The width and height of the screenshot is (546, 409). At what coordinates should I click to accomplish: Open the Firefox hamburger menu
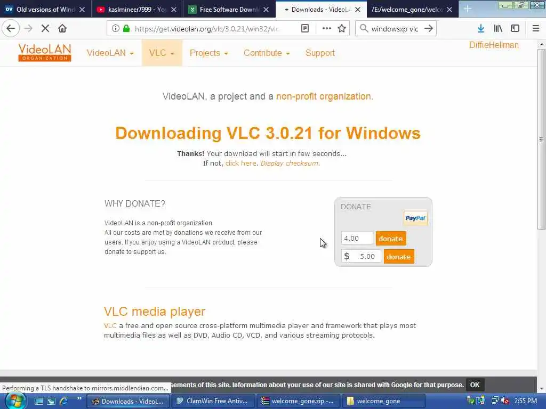535,29
